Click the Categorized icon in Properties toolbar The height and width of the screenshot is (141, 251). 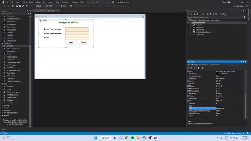coord(188,68)
